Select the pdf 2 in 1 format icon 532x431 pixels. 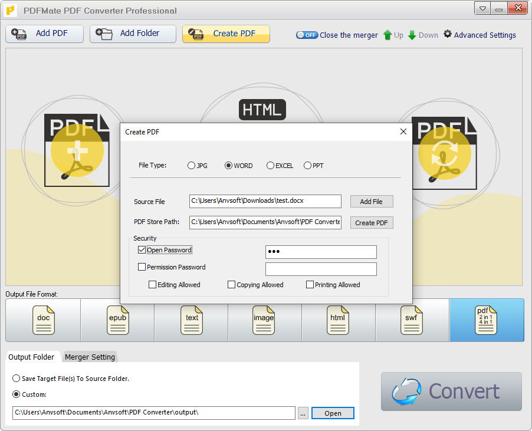pyautogui.click(x=486, y=319)
